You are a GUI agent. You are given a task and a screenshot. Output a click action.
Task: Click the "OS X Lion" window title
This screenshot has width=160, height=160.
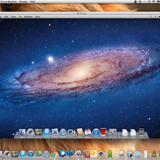point(82,13)
